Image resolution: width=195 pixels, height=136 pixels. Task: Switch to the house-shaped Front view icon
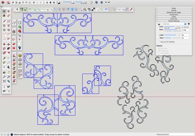[x=19, y=3]
